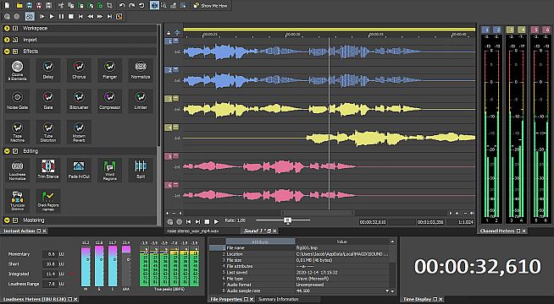Toggle channel 5 button in track header
This screenshot has width=554, height=304.
pos(169,156)
